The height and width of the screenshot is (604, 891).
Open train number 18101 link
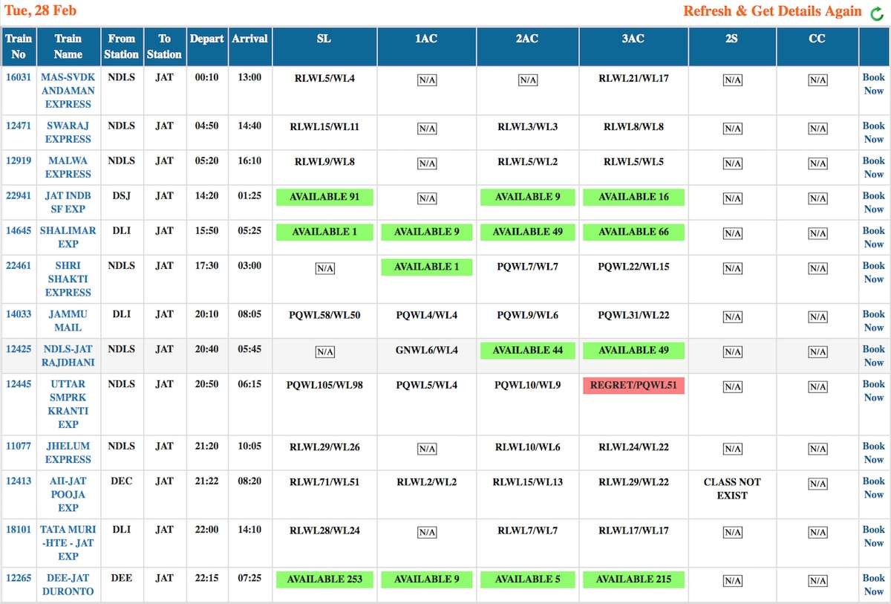[19, 530]
